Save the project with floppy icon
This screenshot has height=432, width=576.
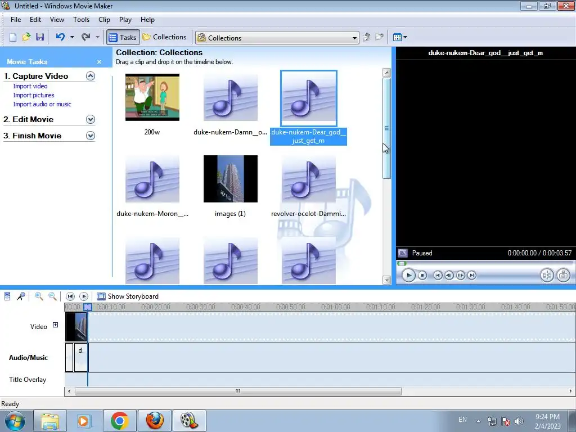pos(40,37)
